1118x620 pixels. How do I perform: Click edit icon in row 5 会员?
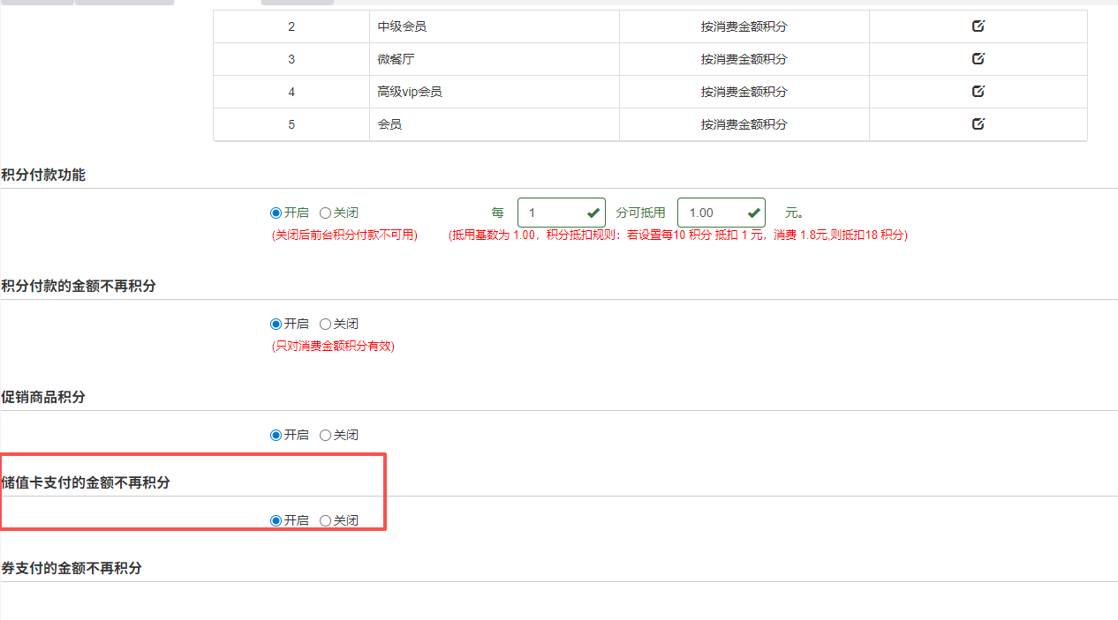click(x=978, y=124)
